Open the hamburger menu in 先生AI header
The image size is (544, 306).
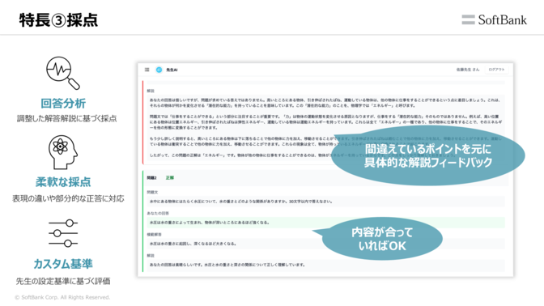coord(147,70)
